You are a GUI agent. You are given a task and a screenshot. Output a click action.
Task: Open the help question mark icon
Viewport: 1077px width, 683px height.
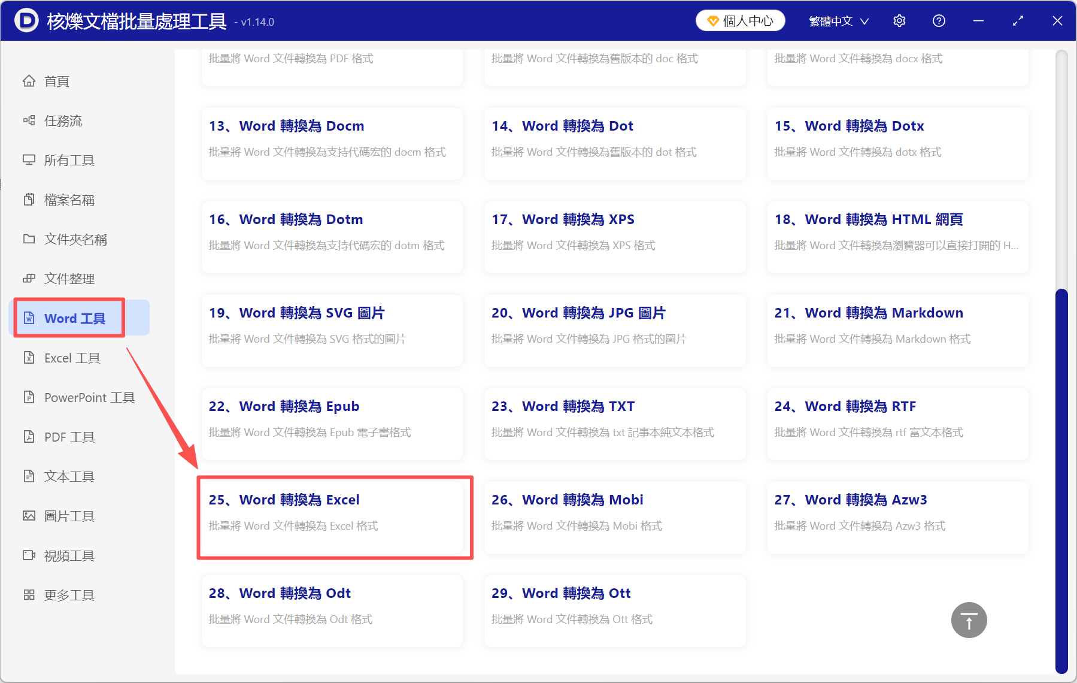(938, 20)
